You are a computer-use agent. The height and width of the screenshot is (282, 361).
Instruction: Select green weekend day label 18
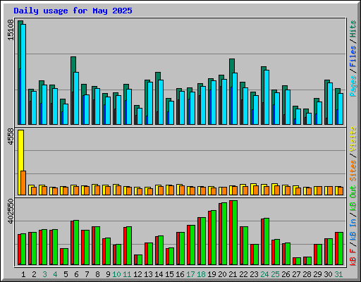[201, 274]
